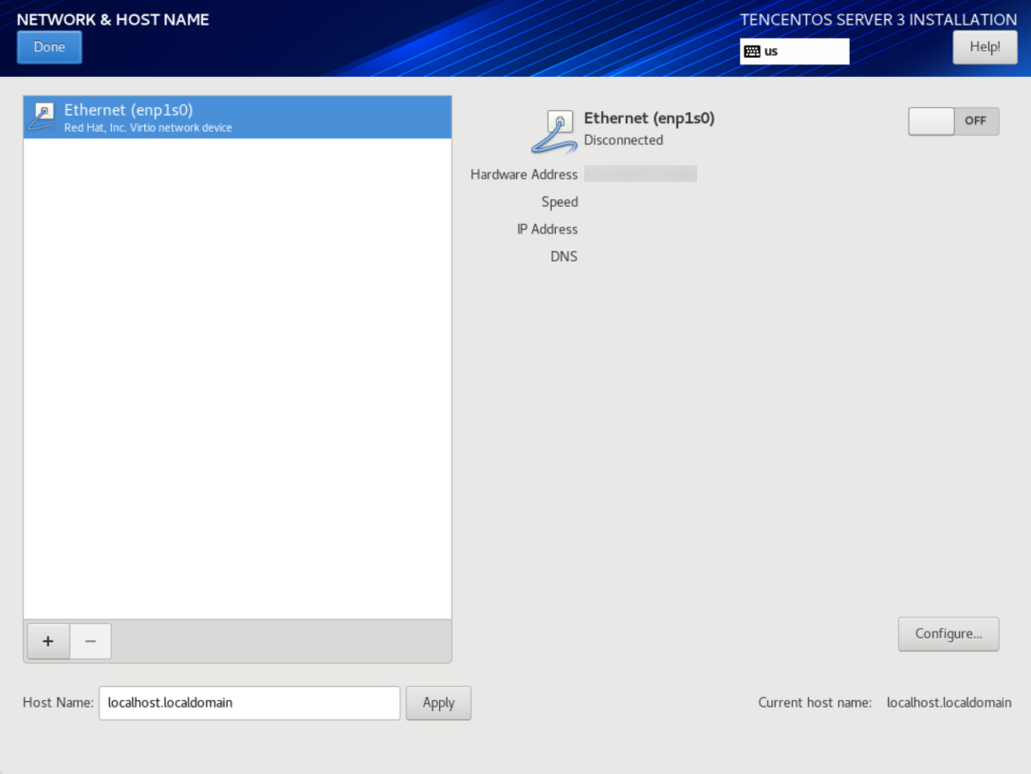Viewport: 1031px width, 774px height.
Task: Click the Hardware Address label
Action: [525, 175]
